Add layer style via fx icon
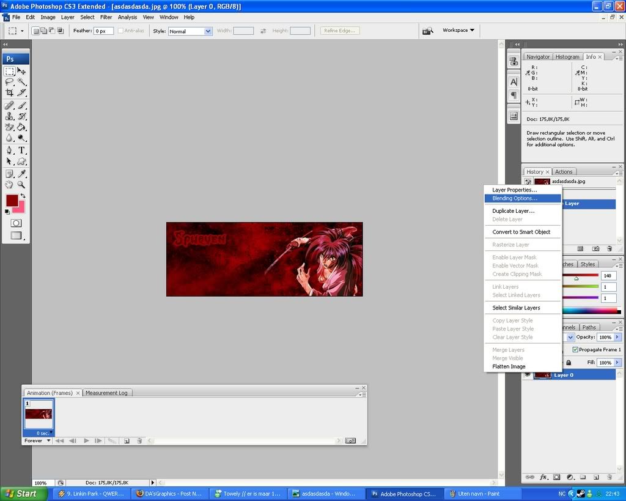 [543, 477]
